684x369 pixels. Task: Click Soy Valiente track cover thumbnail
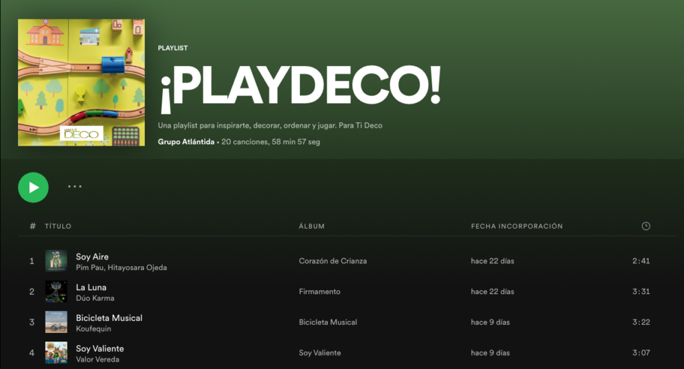[x=56, y=352]
